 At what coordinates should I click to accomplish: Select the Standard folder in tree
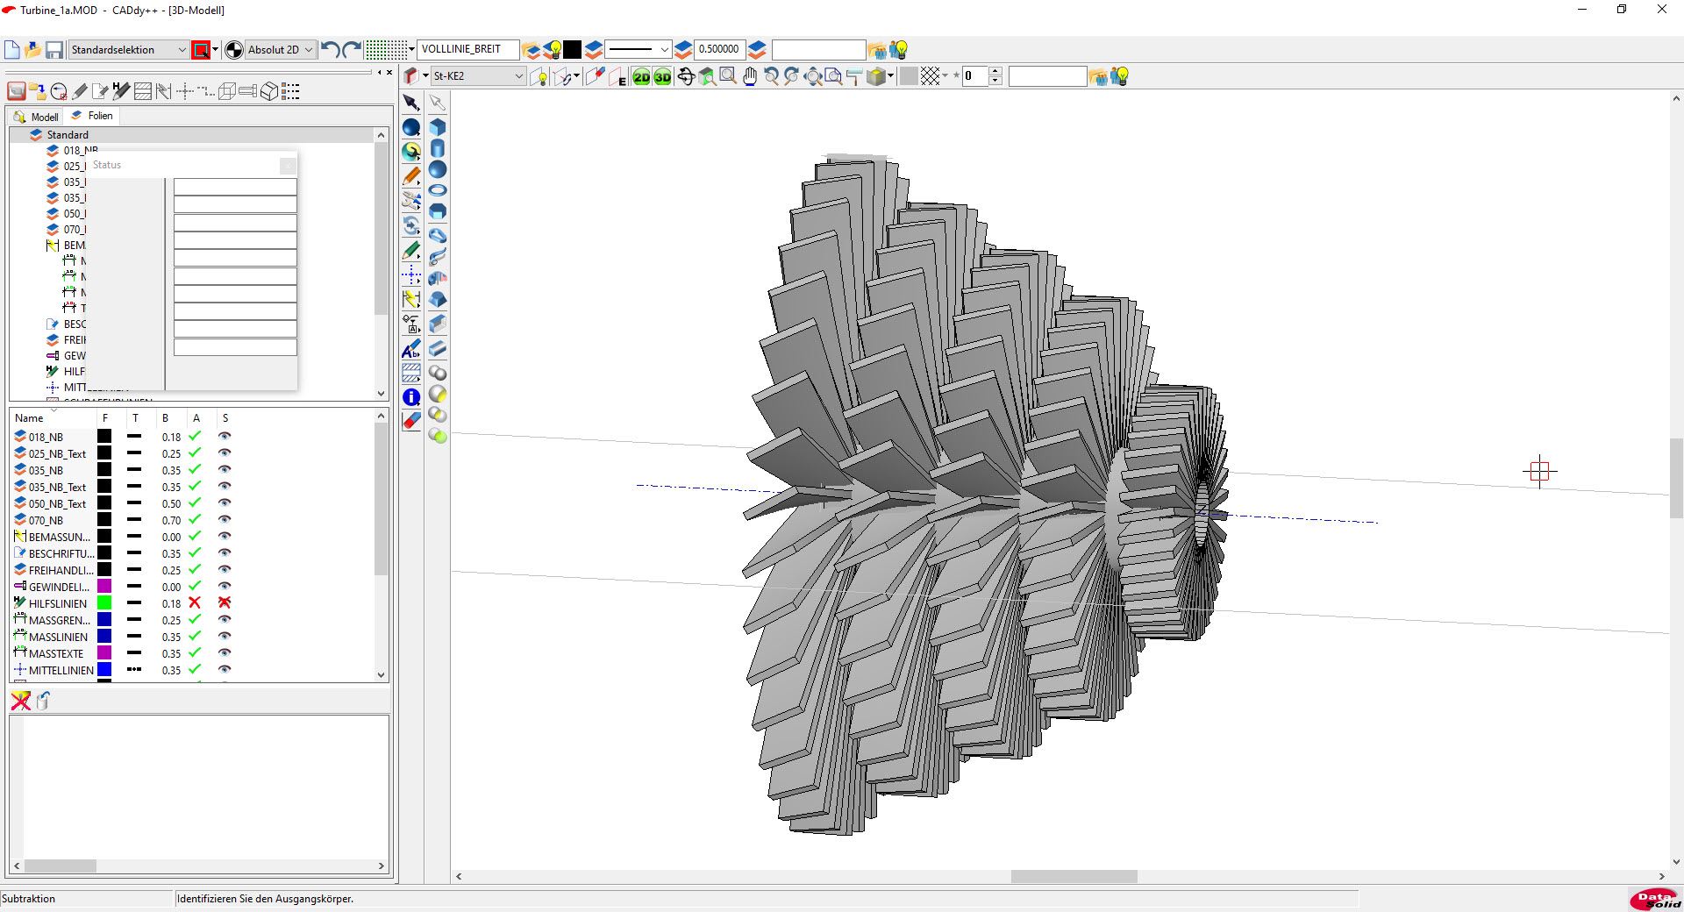tap(68, 135)
